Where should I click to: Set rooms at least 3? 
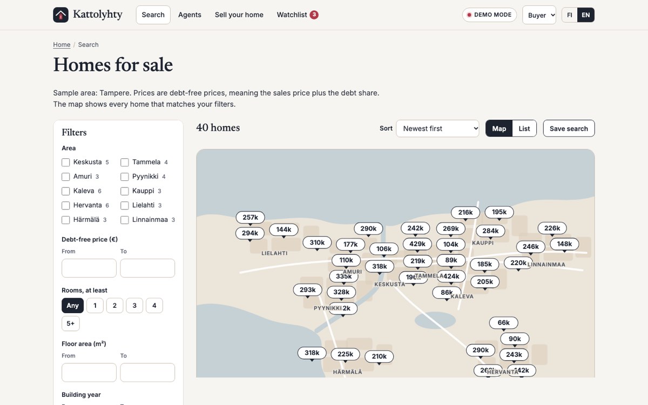(x=134, y=306)
